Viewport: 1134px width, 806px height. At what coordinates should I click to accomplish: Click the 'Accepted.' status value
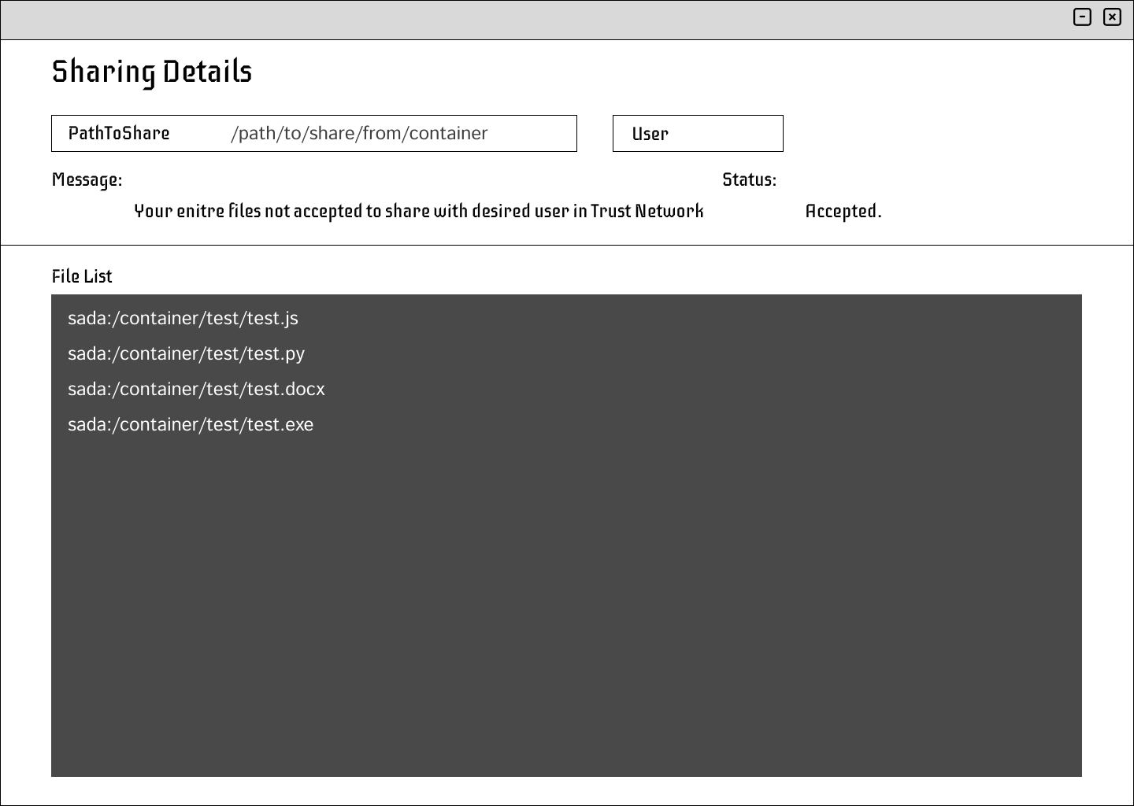(x=843, y=212)
